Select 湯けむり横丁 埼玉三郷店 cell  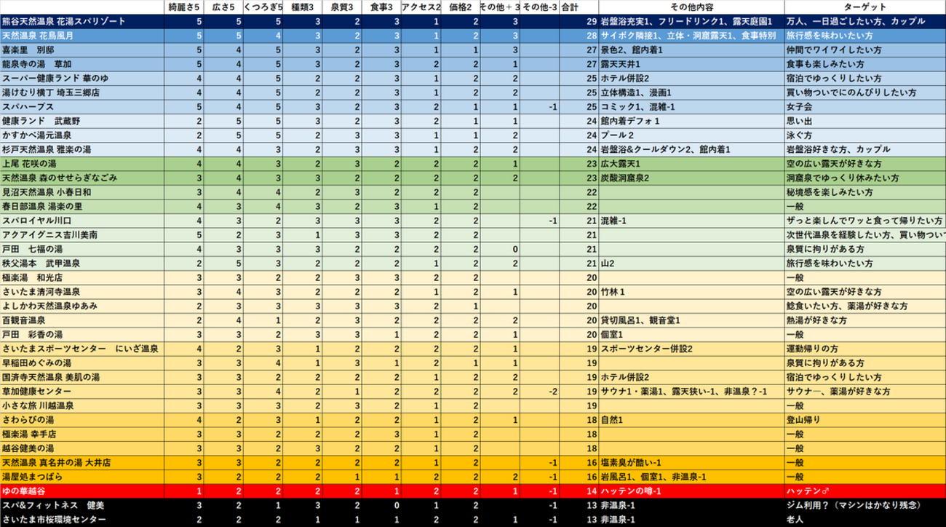point(83,92)
